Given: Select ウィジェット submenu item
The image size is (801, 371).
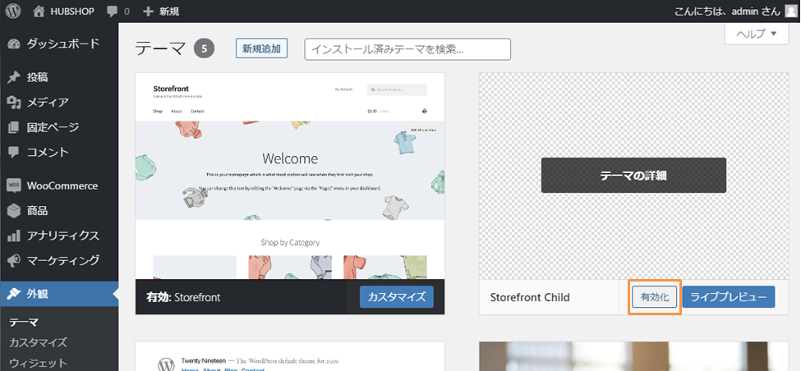Looking at the screenshot, I should coord(38,363).
